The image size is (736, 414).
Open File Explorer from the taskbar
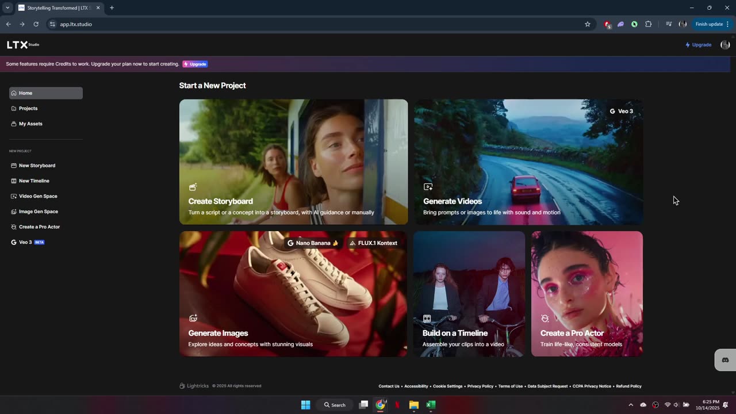413,405
